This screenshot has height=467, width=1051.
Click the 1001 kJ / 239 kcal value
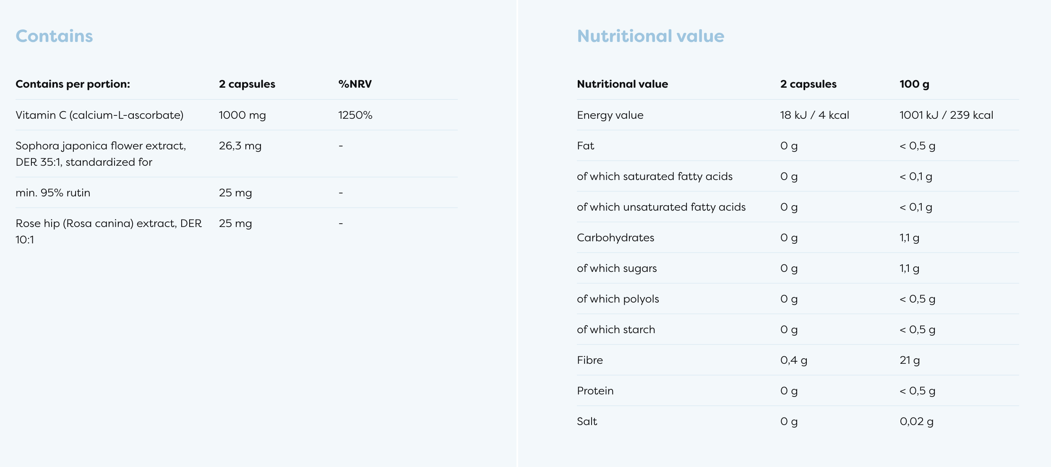tap(946, 115)
